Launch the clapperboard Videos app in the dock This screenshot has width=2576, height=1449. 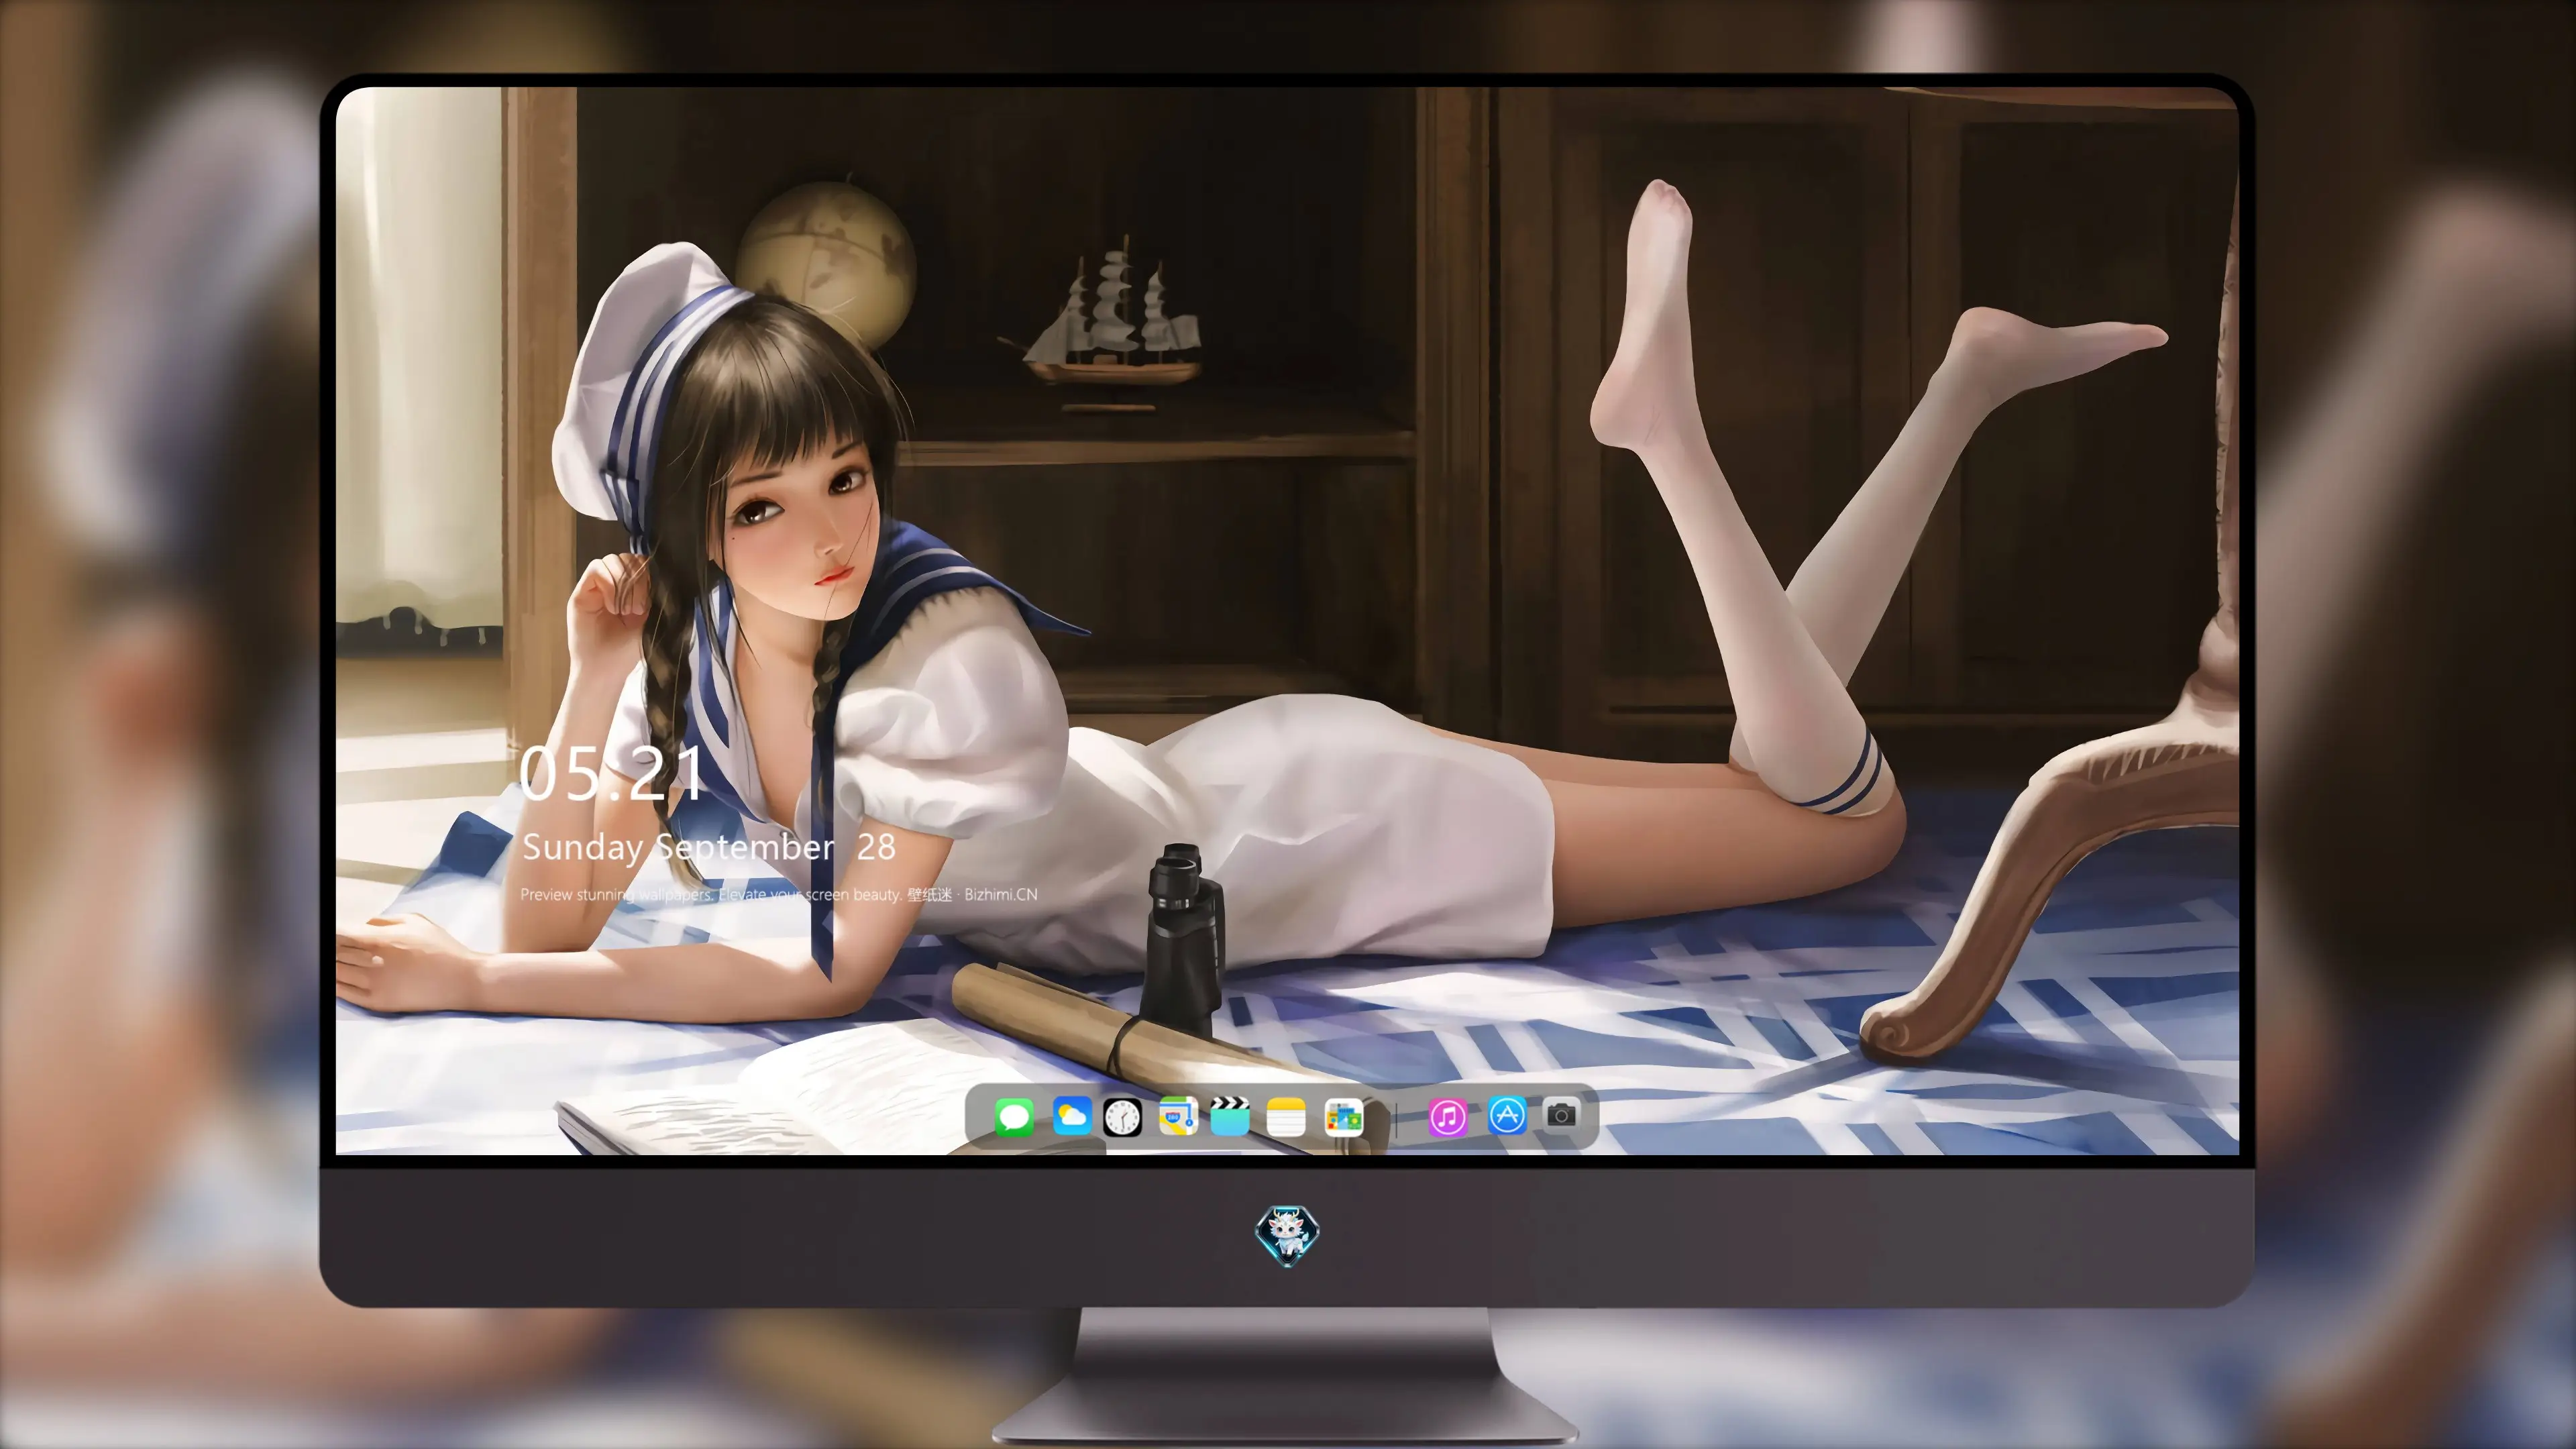1230,1116
